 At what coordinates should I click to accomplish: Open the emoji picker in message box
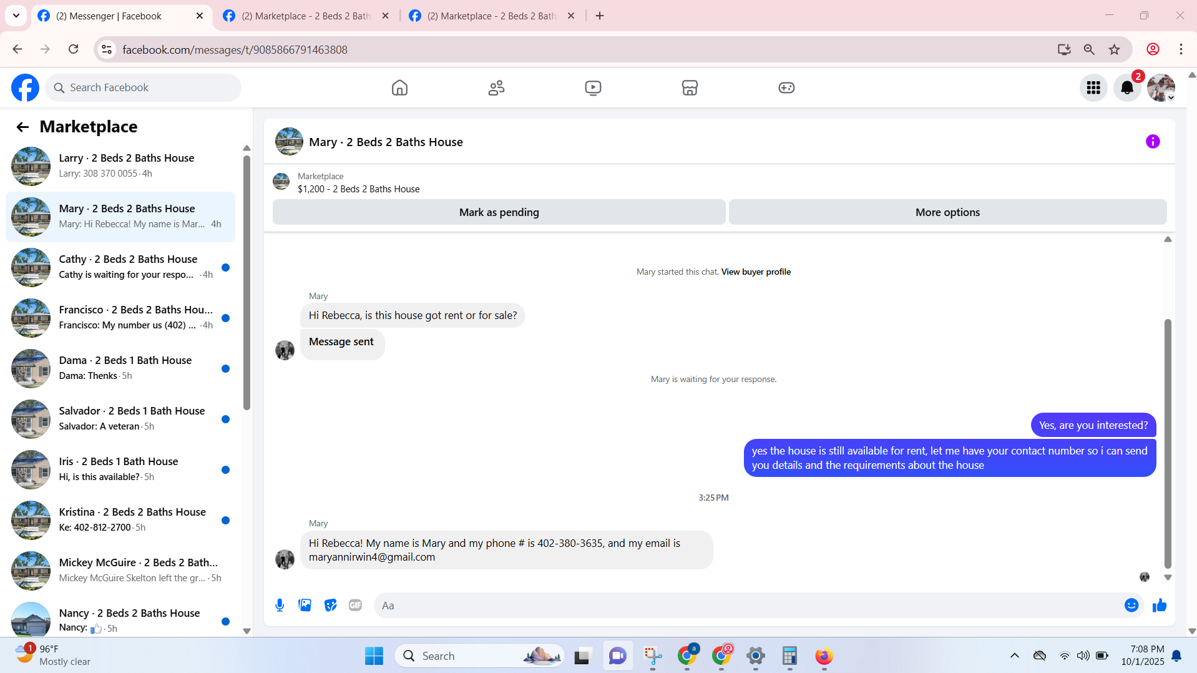(x=1131, y=605)
